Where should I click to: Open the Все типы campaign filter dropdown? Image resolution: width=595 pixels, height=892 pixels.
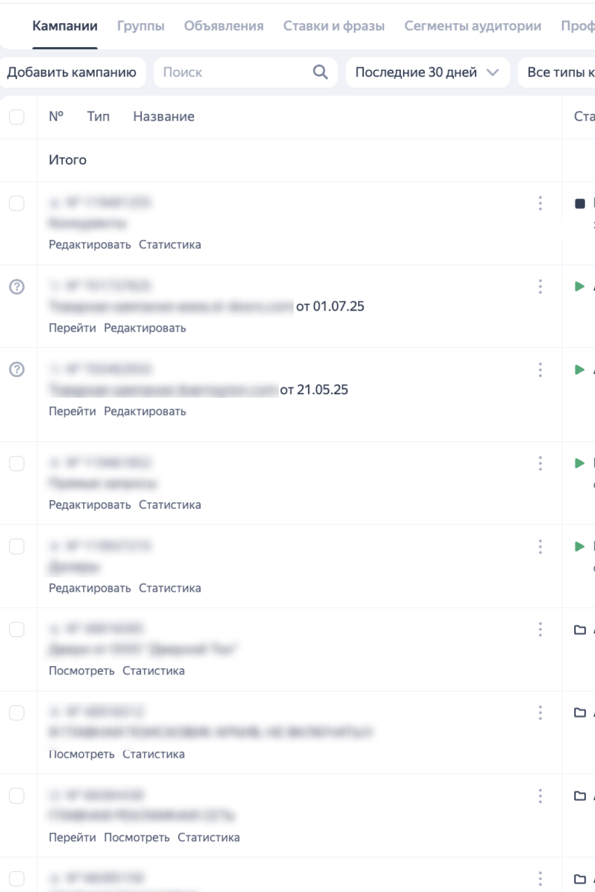coord(558,73)
